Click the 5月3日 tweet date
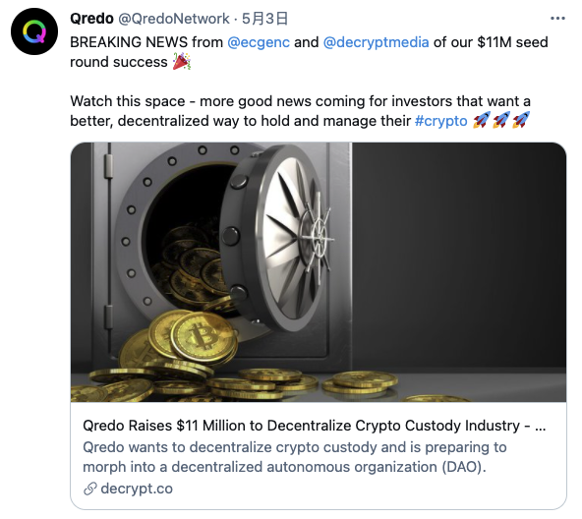The width and height of the screenshot is (582, 519). 265,19
